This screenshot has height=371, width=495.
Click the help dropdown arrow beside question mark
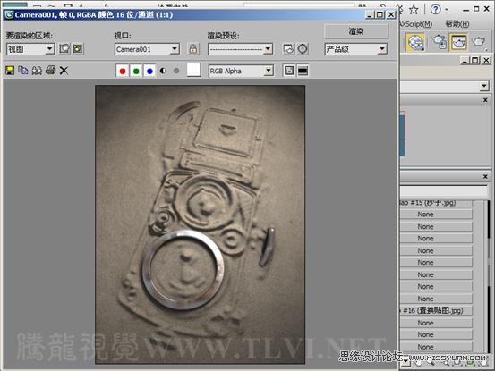(447, 10)
